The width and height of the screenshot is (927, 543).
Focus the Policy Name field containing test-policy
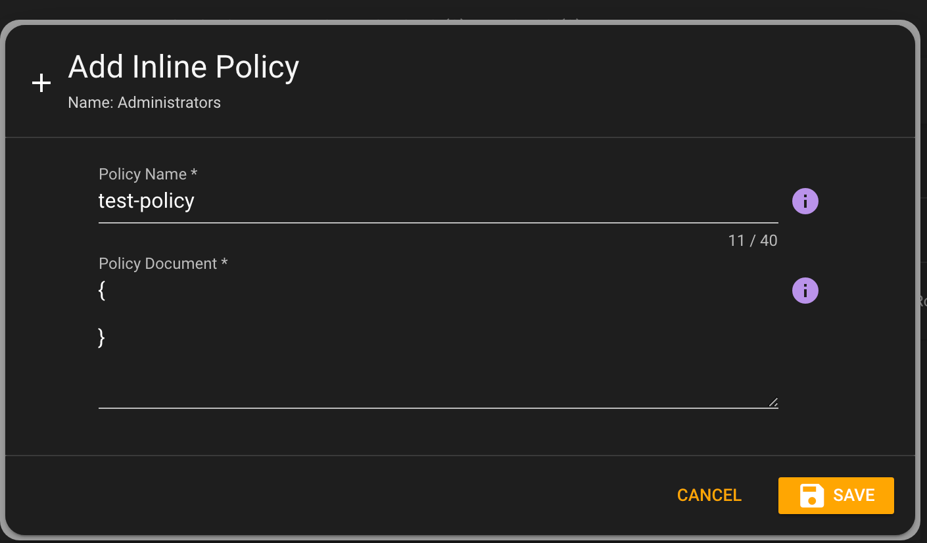pyautogui.click(x=439, y=201)
